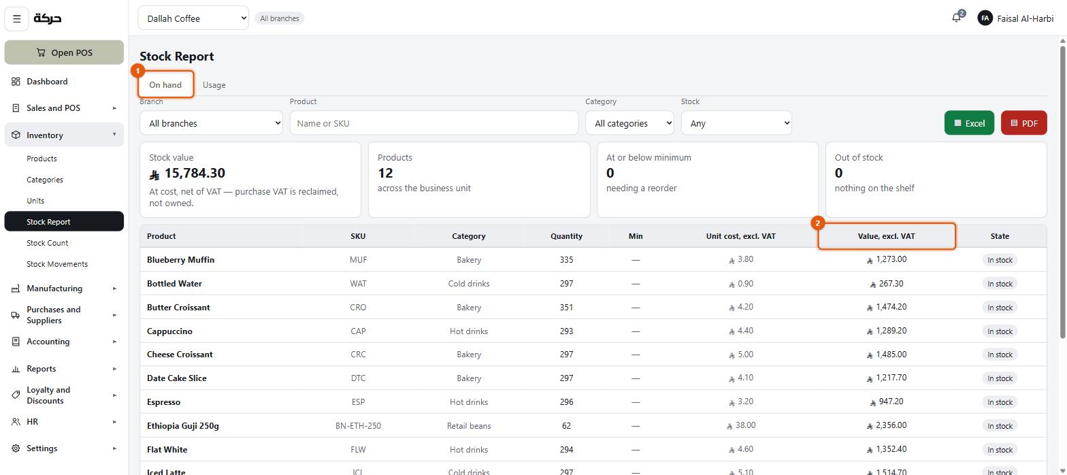This screenshot has width=1067, height=475.
Task: Open Products in the Inventory menu
Action: (x=64, y=159)
